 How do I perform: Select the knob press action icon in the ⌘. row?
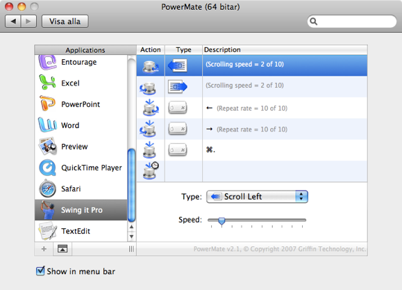(x=149, y=150)
